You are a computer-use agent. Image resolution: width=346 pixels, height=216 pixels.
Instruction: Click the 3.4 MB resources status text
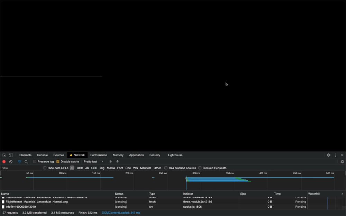62,213
